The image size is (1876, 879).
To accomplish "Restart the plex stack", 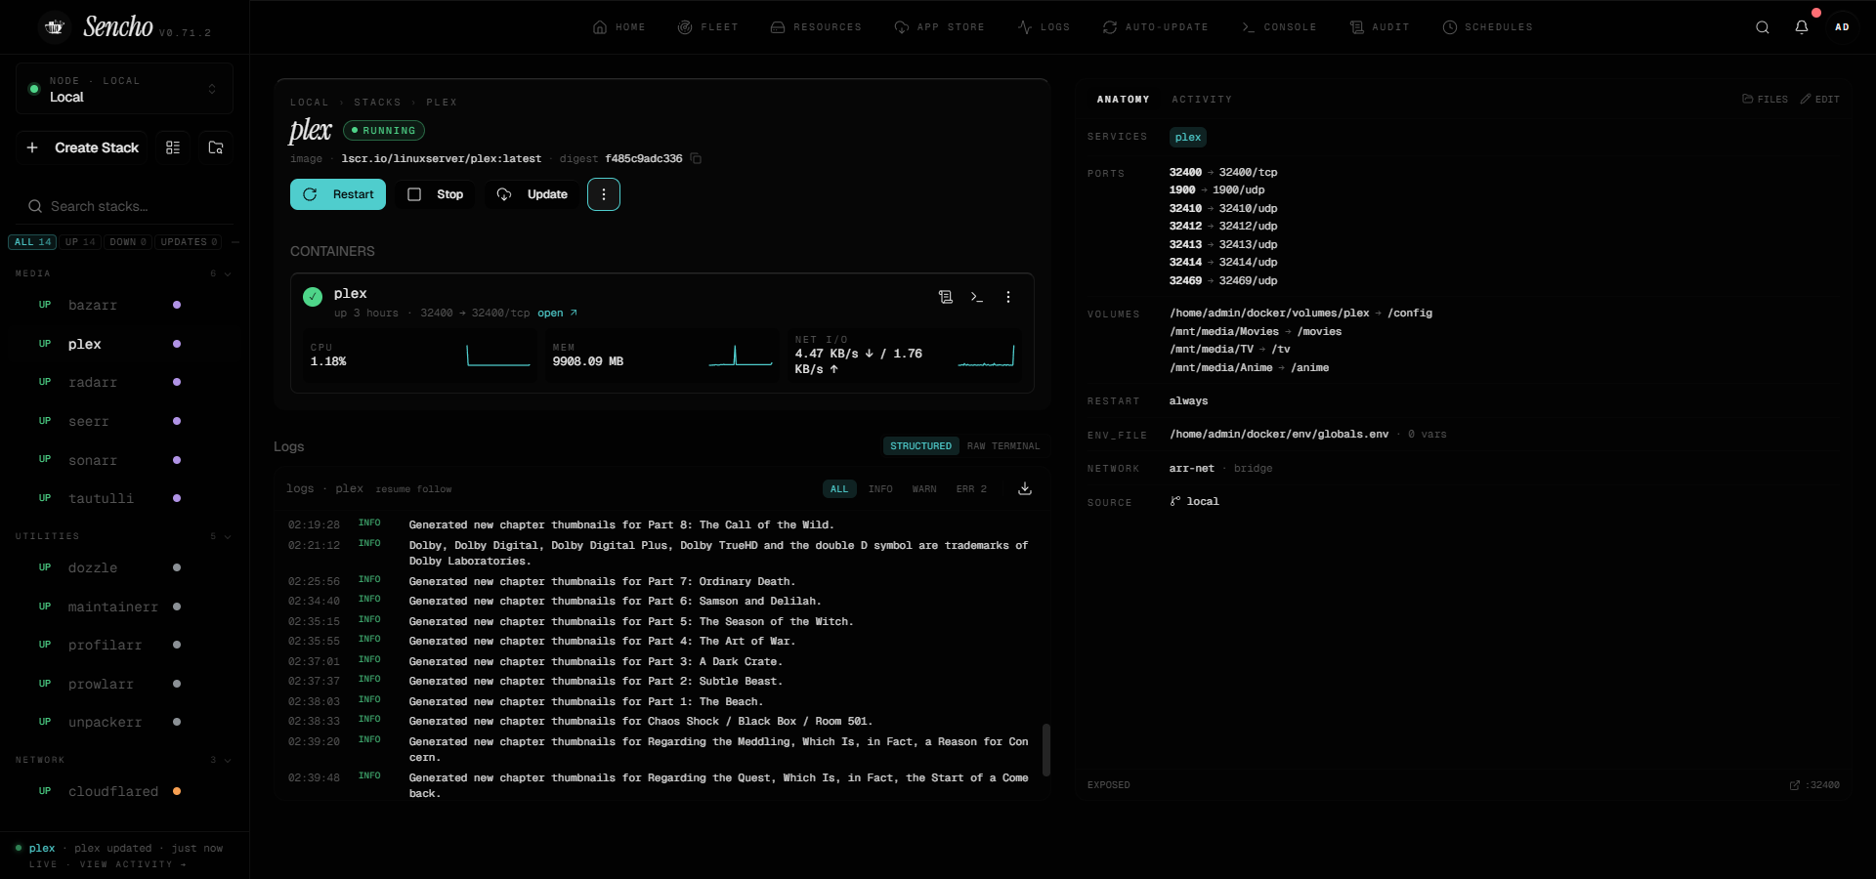I will tap(338, 194).
